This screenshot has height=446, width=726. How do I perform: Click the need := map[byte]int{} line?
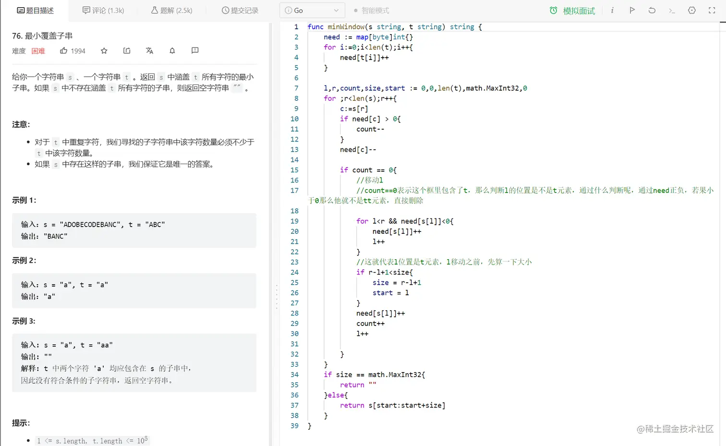click(x=368, y=37)
